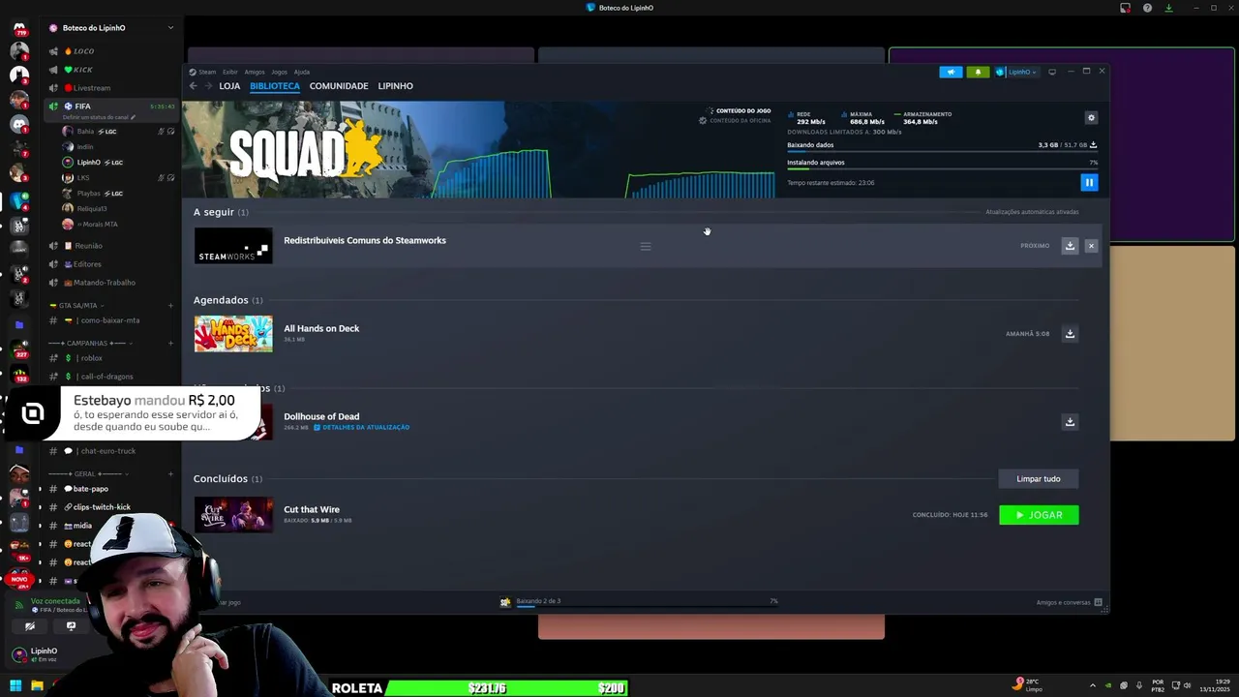Image resolution: width=1239 pixels, height=697 pixels.
Task: Click Limpar tudo button
Action: 1039,479
